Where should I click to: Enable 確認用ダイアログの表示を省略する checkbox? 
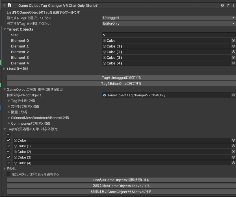click(x=8, y=174)
